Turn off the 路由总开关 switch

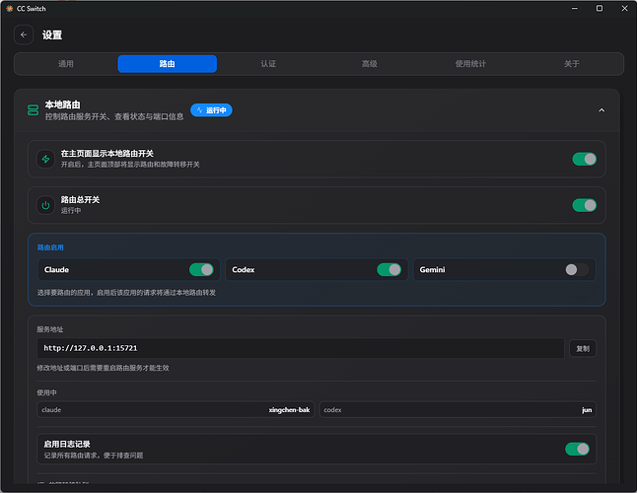coord(584,205)
